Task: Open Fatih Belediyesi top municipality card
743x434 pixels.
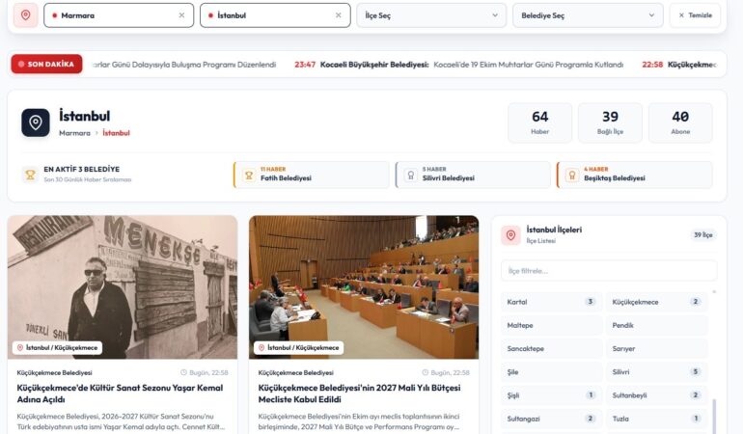Action: [312, 175]
